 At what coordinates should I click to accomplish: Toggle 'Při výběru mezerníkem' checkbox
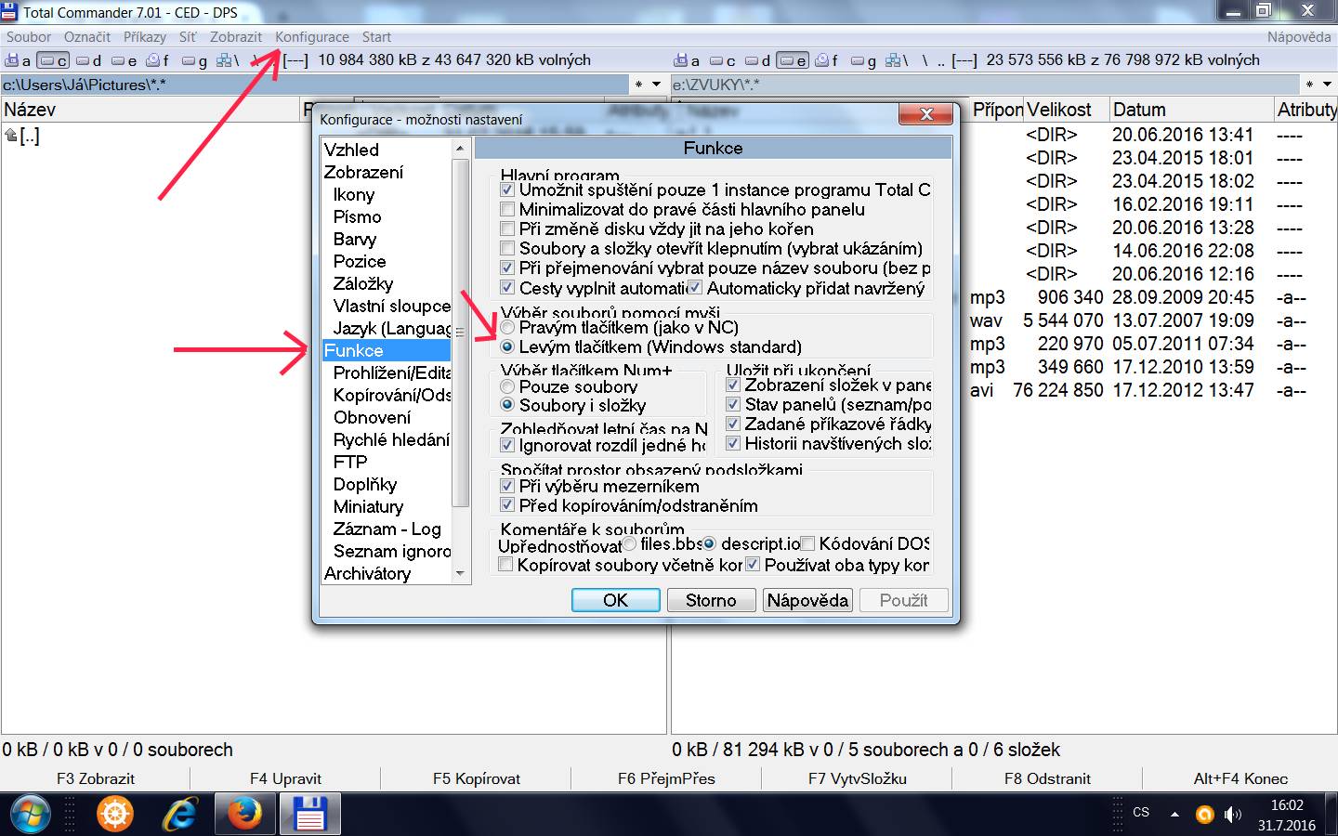pyautogui.click(x=507, y=486)
